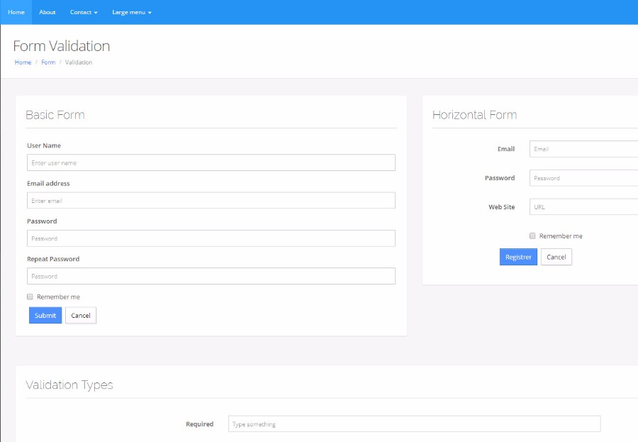
Task: Open the About menu item
Action: (47, 12)
